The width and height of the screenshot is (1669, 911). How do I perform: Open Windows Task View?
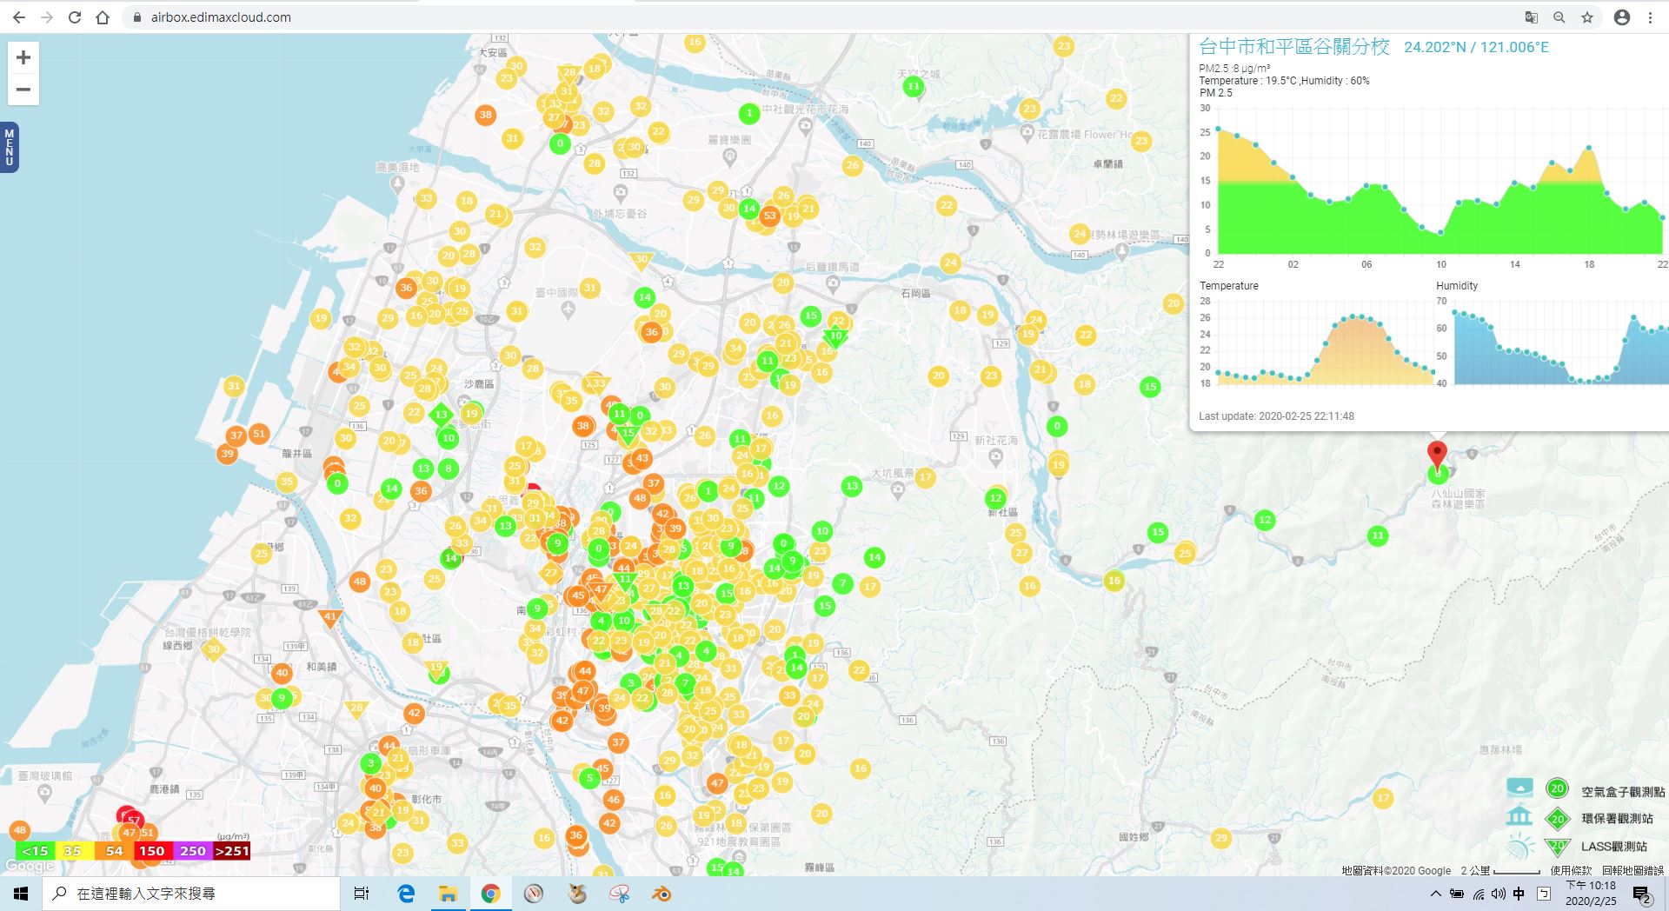click(362, 894)
